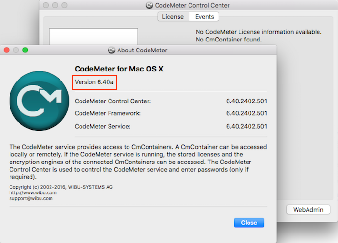
Task: Click 'No CodeMeter License information available.' text
Action: (x=258, y=32)
